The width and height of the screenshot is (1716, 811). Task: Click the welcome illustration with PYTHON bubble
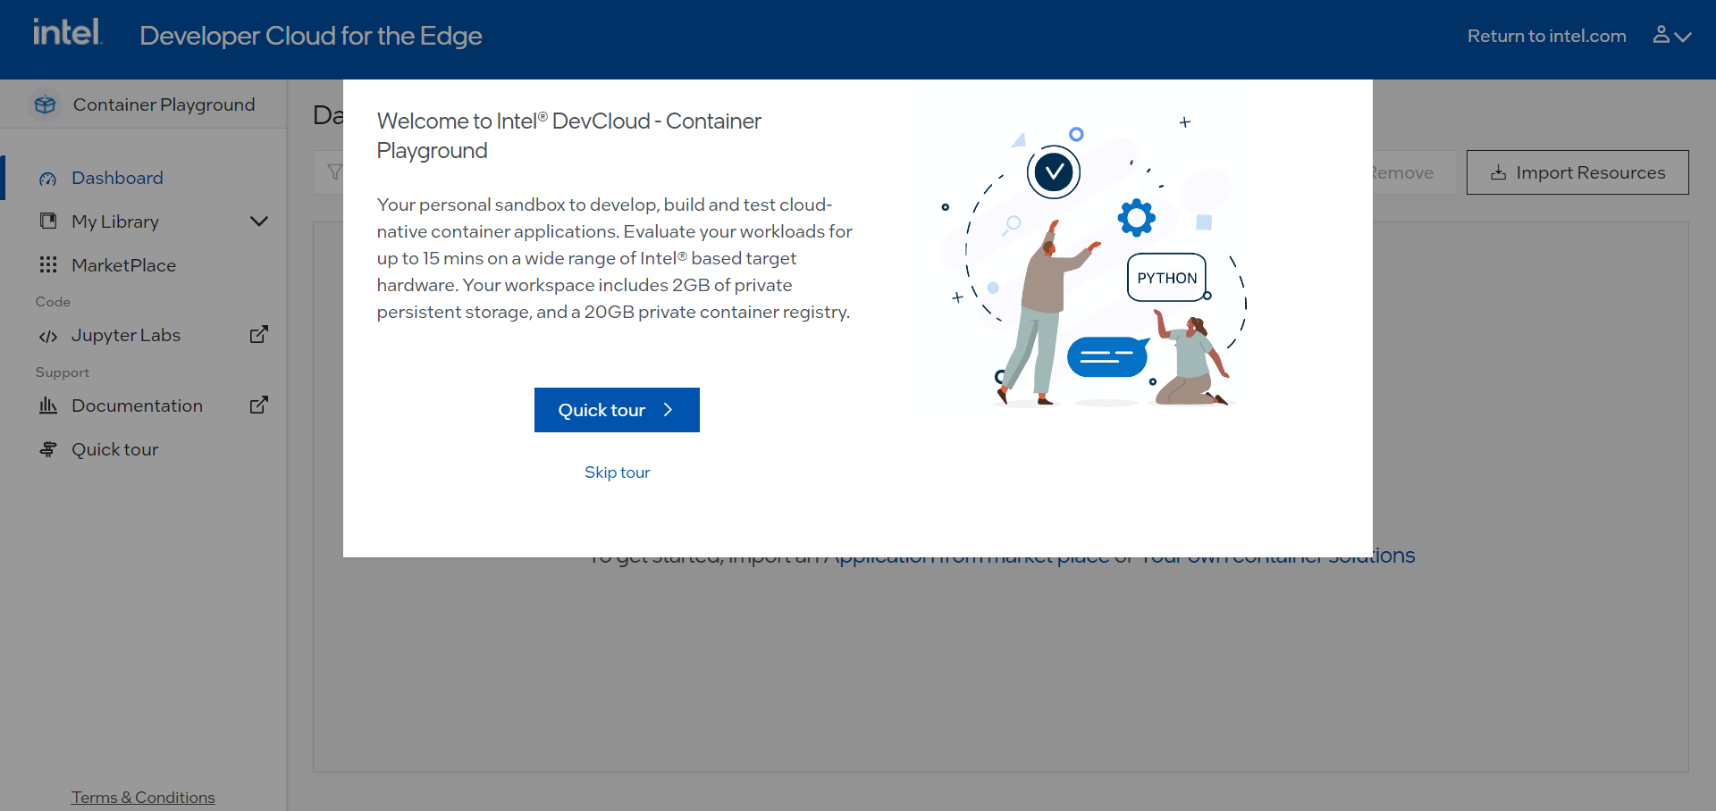pyautogui.click(x=1095, y=263)
